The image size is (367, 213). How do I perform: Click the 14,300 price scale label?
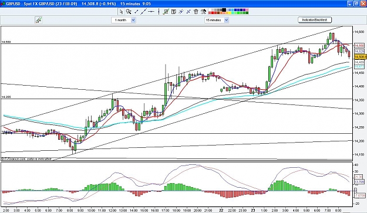click(x=359, y=114)
